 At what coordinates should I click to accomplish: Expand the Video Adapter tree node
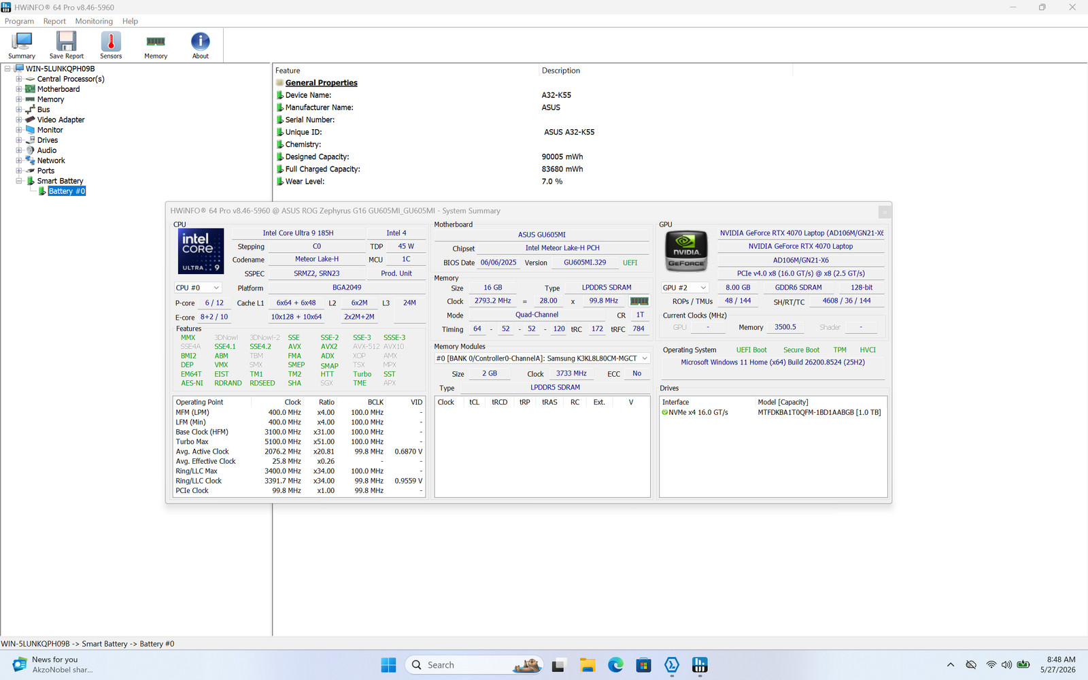(x=19, y=120)
